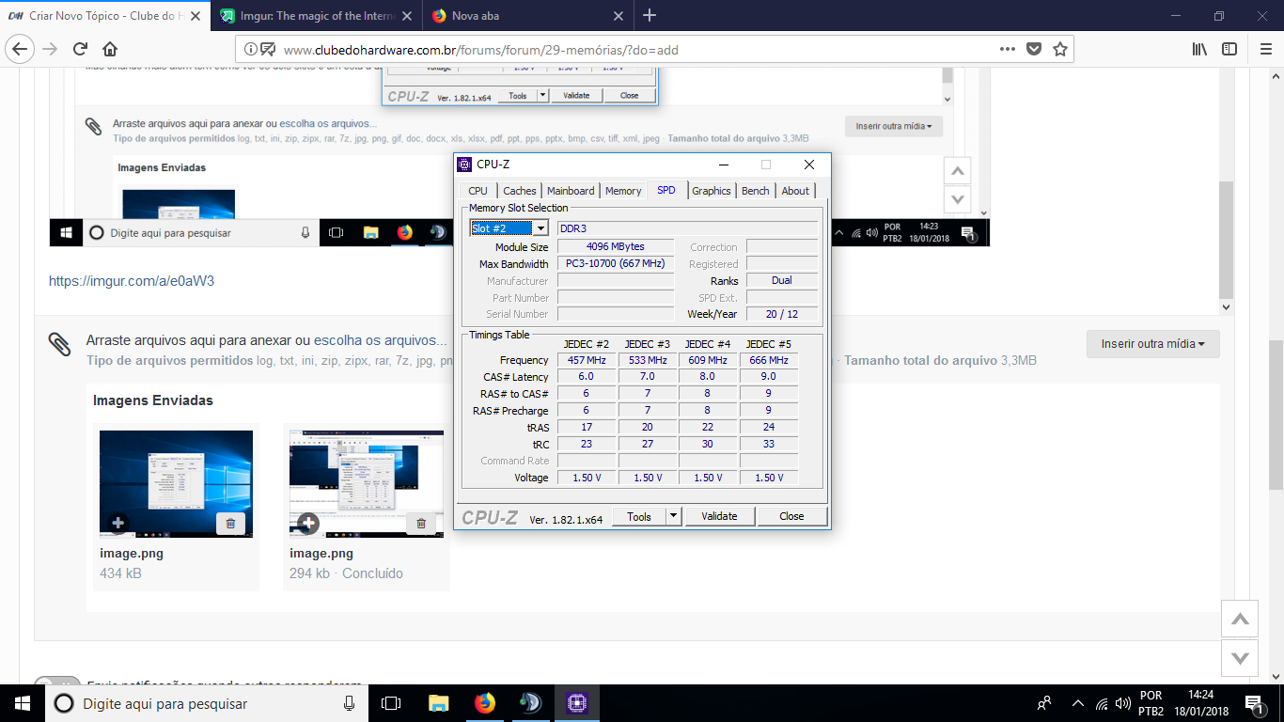This screenshot has height=722, width=1284.
Task: Insert the 294 kb image with plus icon
Action: tap(308, 523)
